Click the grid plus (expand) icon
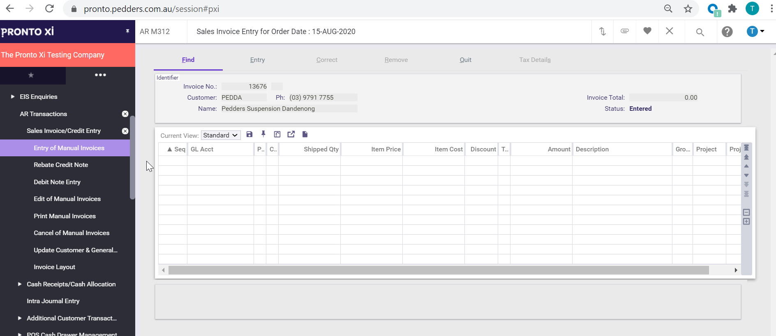Viewport: 776px width, 336px height. pos(746,222)
